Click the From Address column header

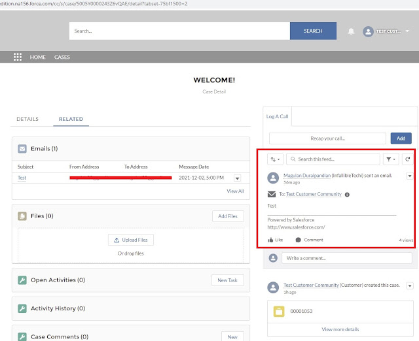pyautogui.click(x=84, y=167)
